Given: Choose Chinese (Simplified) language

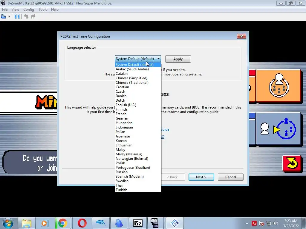Looking at the screenshot, I should click(138, 78).
